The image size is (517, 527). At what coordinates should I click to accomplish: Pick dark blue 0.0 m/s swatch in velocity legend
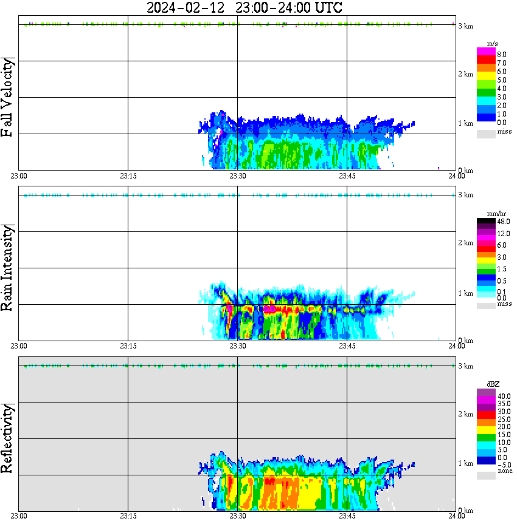coord(486,117)
